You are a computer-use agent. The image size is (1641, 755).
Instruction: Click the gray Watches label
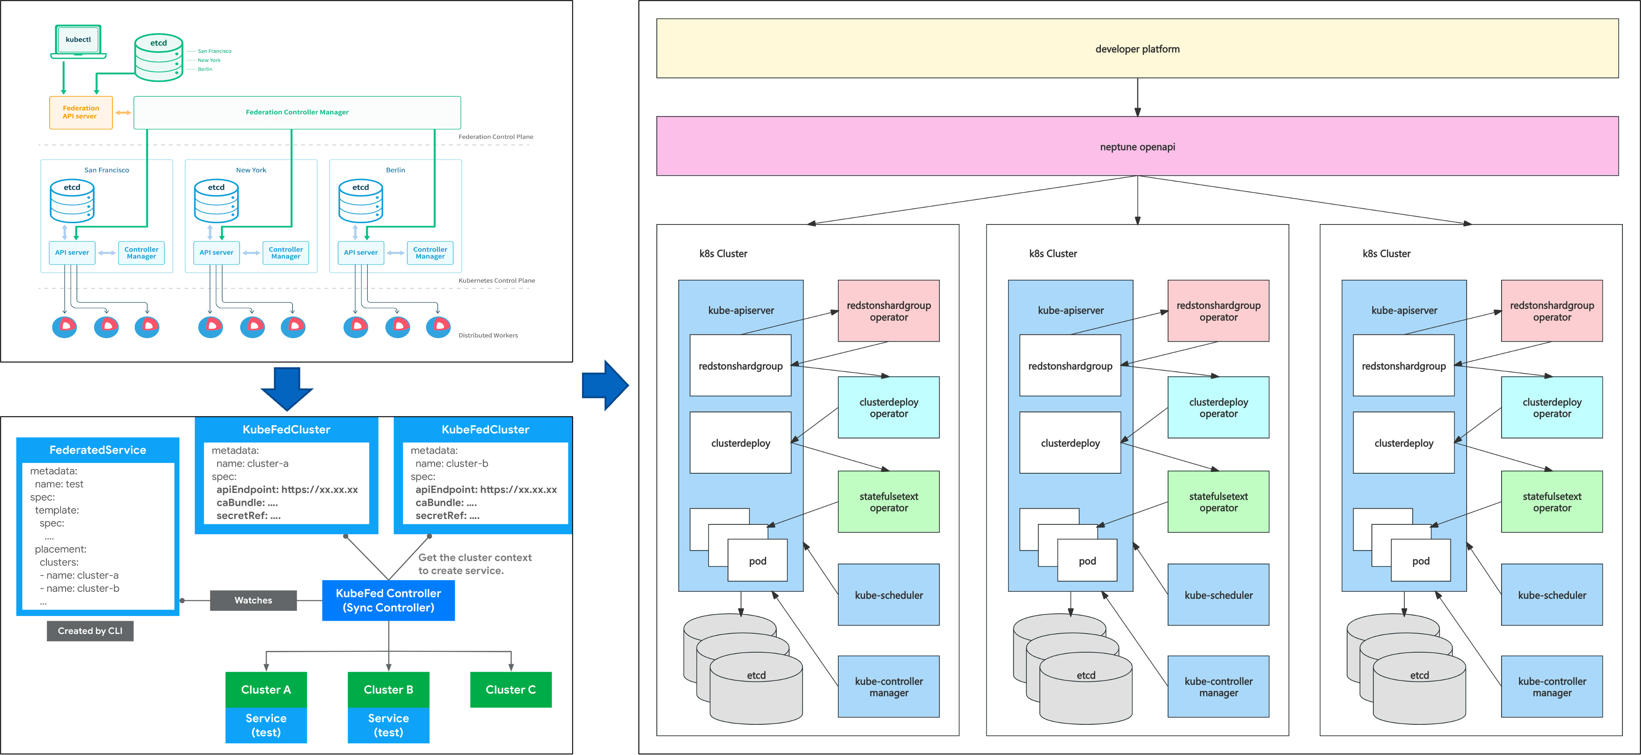[253, 600]
